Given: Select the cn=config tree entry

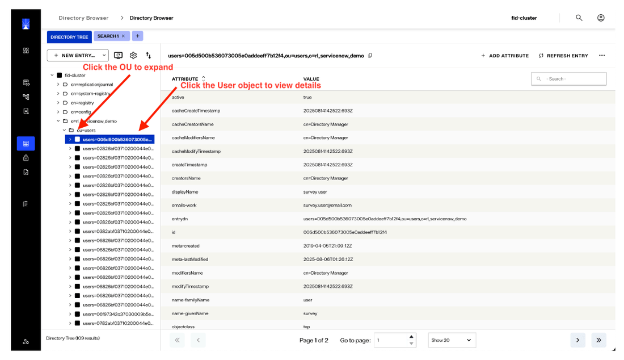Looking at the screenshot, I should [x=81, y=112].
